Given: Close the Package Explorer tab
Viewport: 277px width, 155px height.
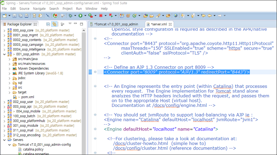Looking at the screenshot, I should coord(35,24).
